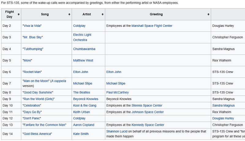Open Elton John link in Artist column
The height and width of the screenshot is (141, 245).
[x=81, y=72]
